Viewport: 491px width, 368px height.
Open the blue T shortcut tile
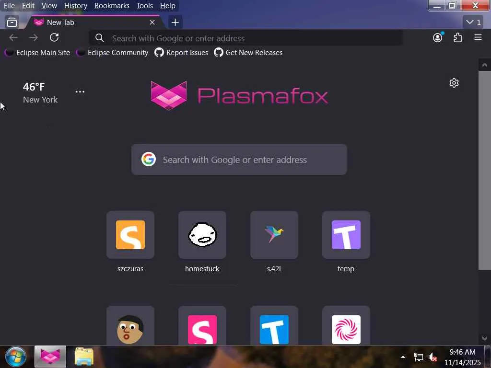pyautogui.click(x=274, y=325)
